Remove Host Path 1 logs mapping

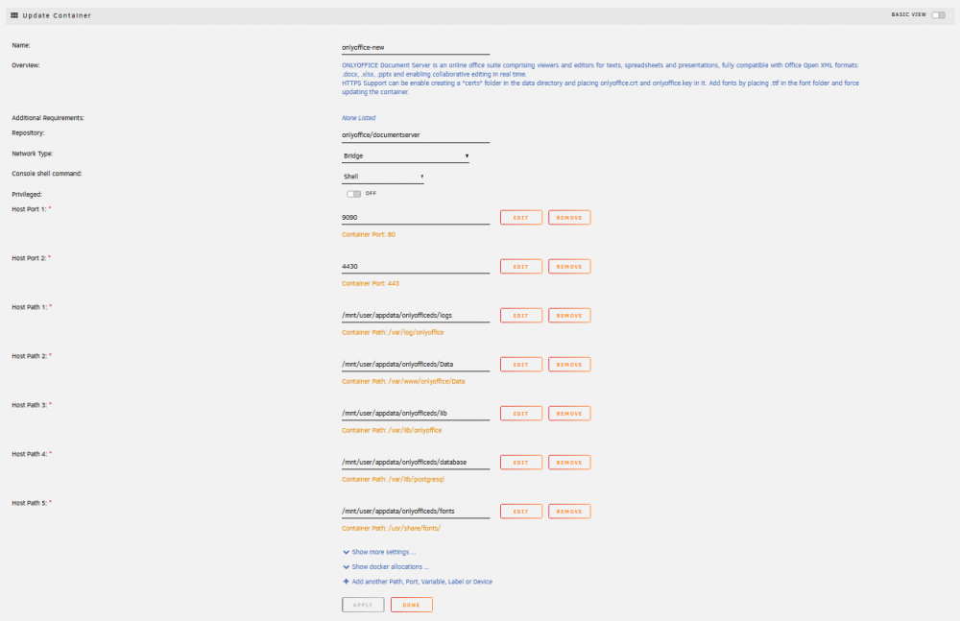point(569,316)
